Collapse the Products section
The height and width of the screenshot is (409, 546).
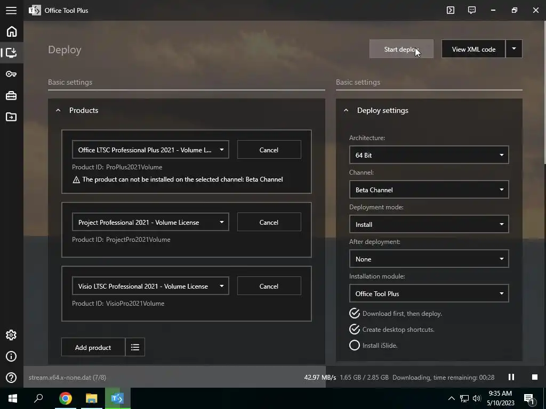(58, 110)
